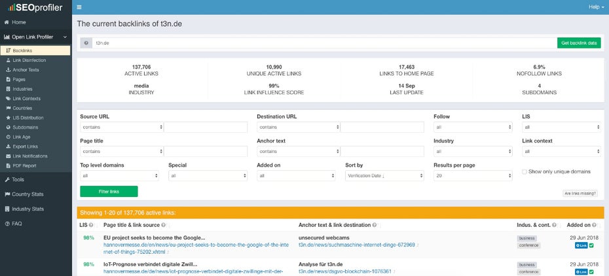This screenshot has width=609, height=276.
Task: Open Link Notifications via its envelope icon
Action: [x=9, y=156]
